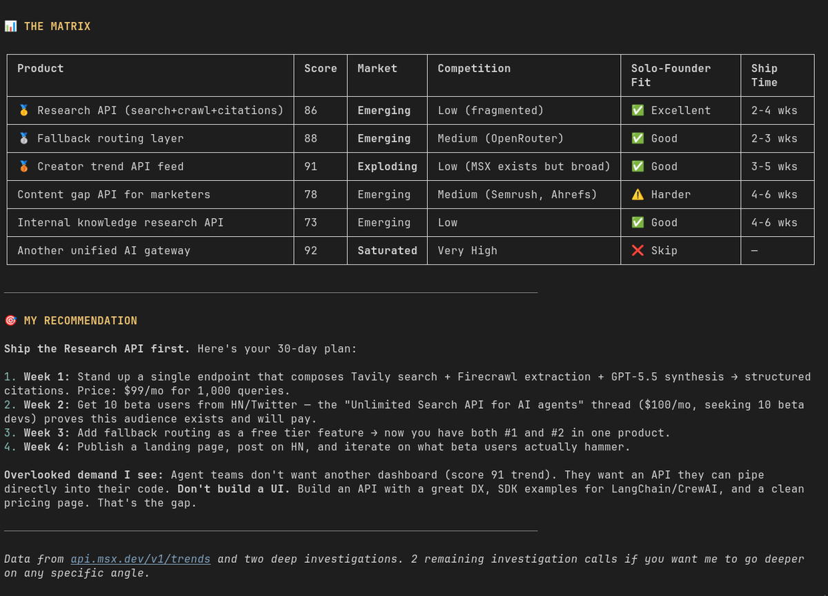828x596 pixels.
Task: Click the Exploding market cell
Action: pyautogui.click(x=387, y=166)
